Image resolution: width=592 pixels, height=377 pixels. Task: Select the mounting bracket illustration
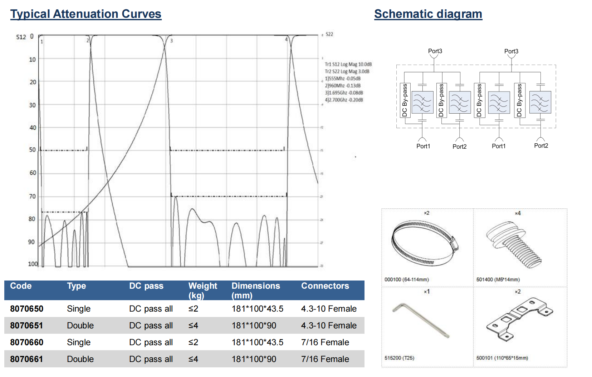click(519, 318)
